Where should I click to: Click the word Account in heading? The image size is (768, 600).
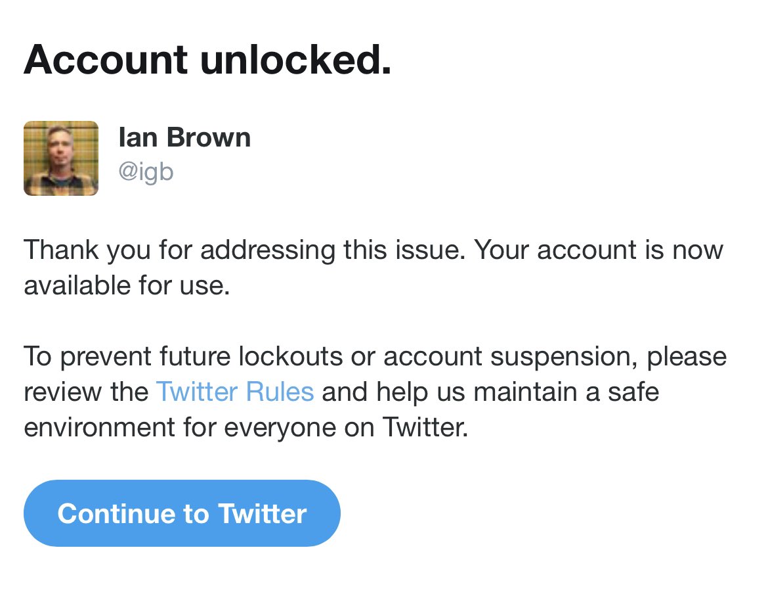pyautogui.click(x=106, y=60)
